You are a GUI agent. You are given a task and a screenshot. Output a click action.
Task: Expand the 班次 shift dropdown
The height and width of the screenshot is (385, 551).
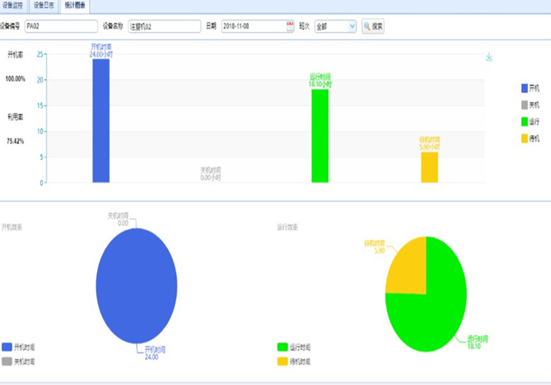pos(335,27)
